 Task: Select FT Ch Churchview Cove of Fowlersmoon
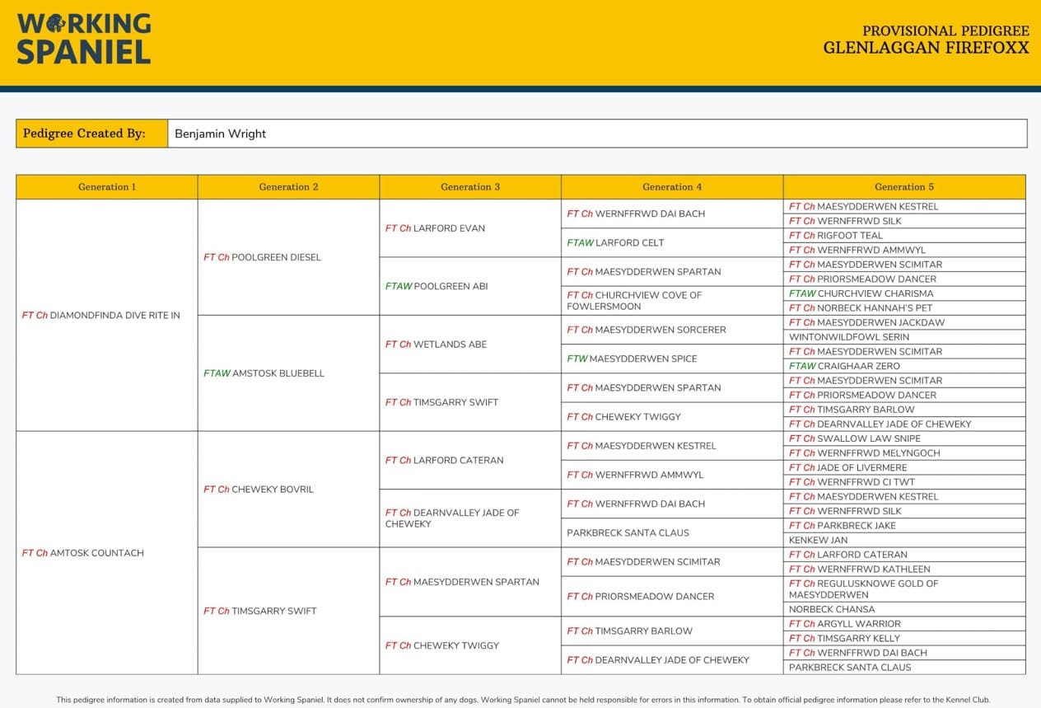tap(633, 301)
